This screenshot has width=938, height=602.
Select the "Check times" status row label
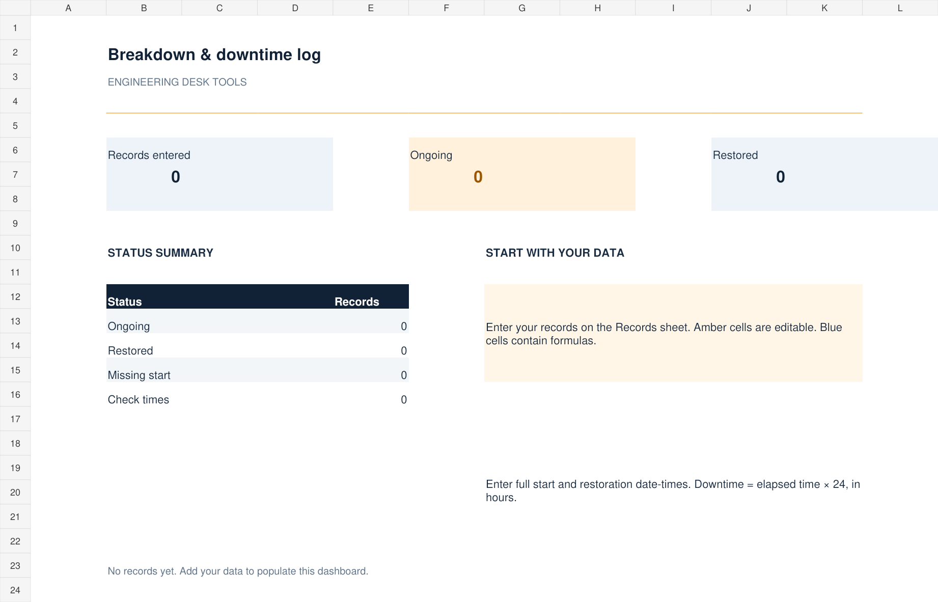[x=139, y=400]
